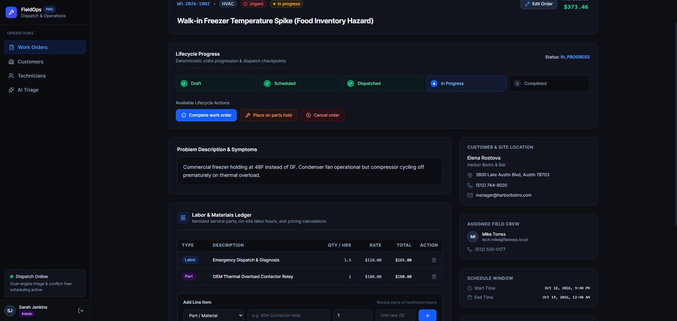Image resolution: width=677 pixels, height=321 pixels.
Task: Delete the Emergency Dispatch & Diagnosis line item
Action: 434,260
